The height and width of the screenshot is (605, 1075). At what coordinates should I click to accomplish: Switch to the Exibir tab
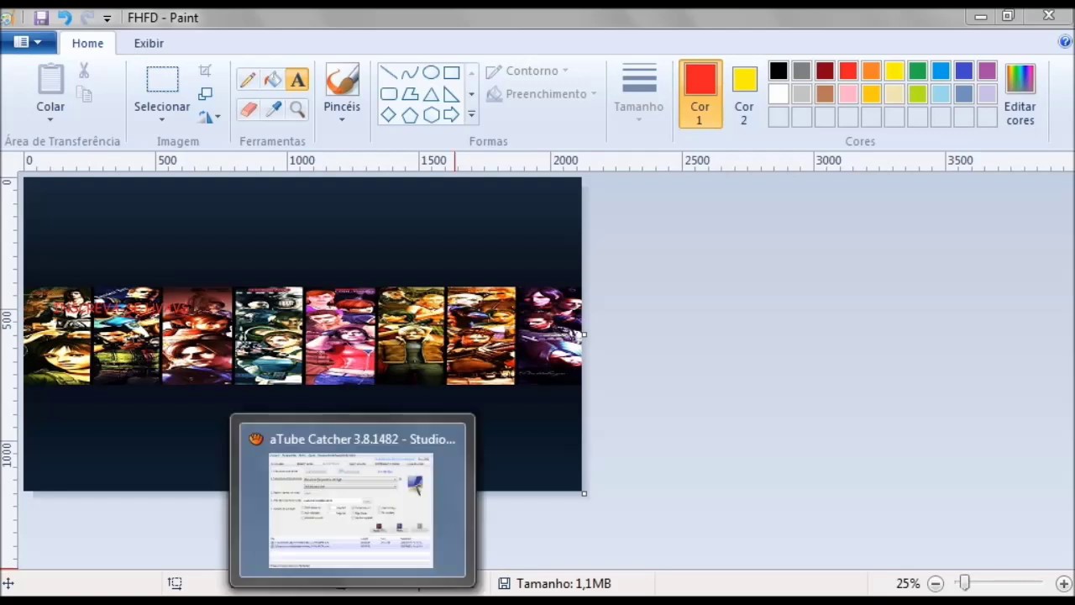click(x=149, y=43)
